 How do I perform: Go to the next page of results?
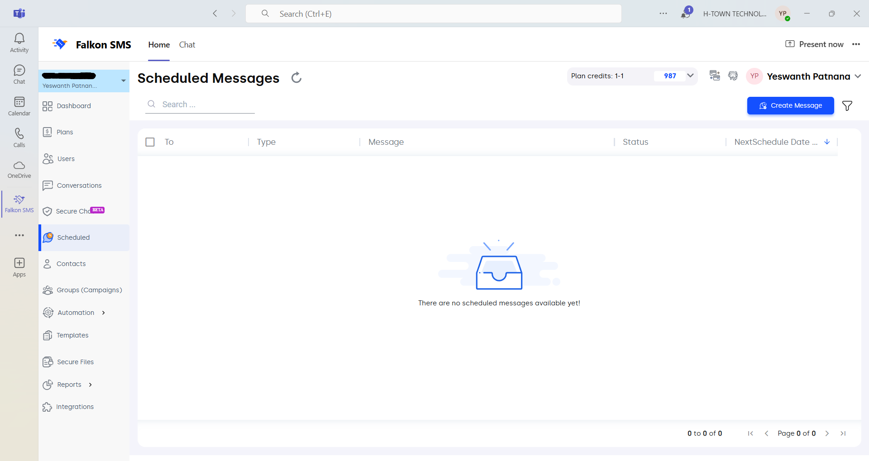[827, 433]
